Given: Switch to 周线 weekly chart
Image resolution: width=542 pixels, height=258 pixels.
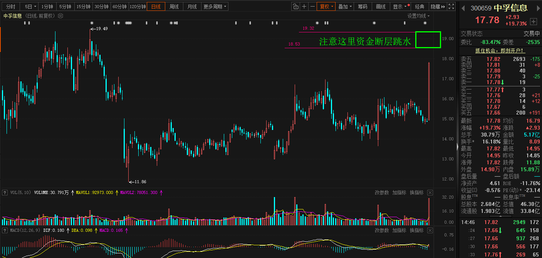Looking at the screenshot, I should pyautogui.click(x=174, y=7).
